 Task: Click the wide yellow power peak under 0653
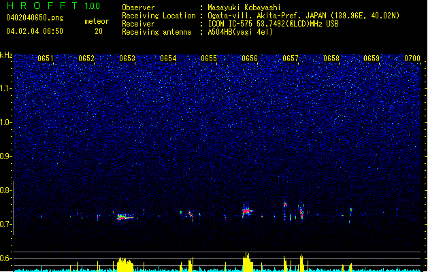[x=125, y=265]
